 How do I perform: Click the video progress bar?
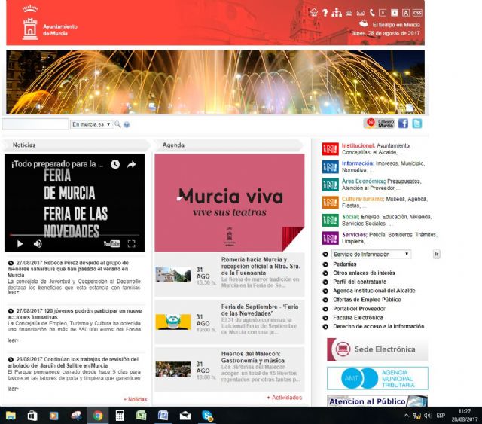(74, 234)
